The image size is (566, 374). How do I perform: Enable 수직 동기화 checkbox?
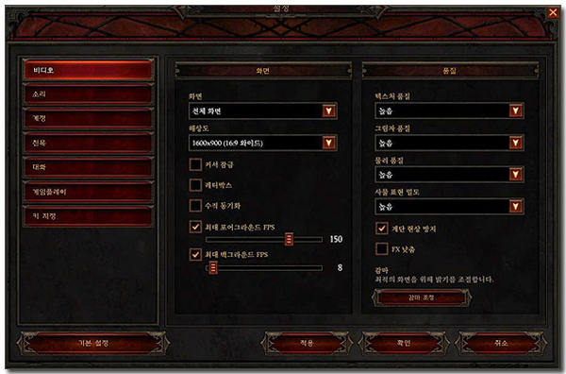(x=195, y=206)
